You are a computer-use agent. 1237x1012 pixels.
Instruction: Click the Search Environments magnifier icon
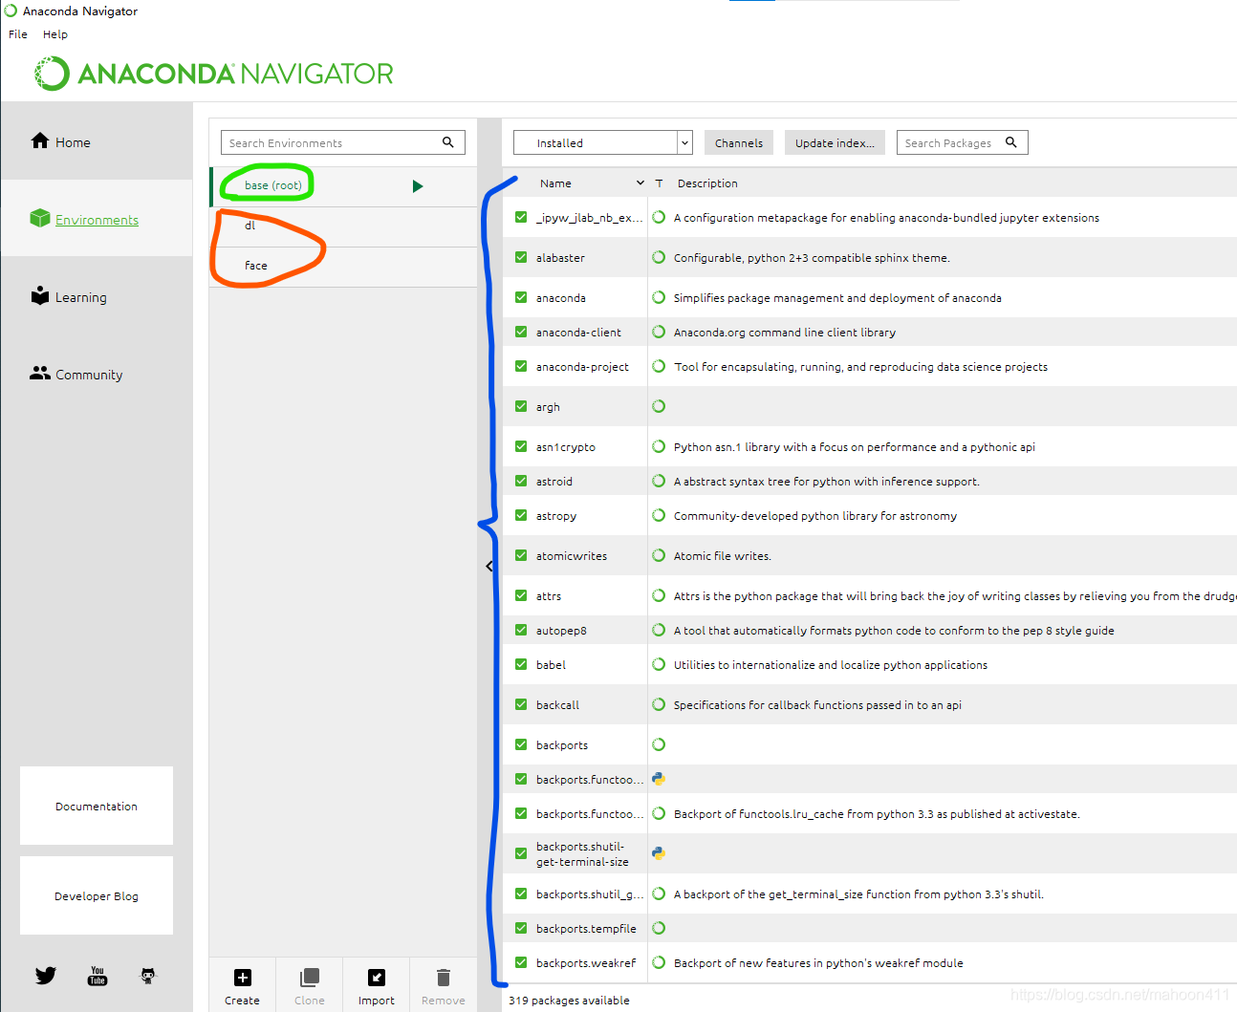448,142
